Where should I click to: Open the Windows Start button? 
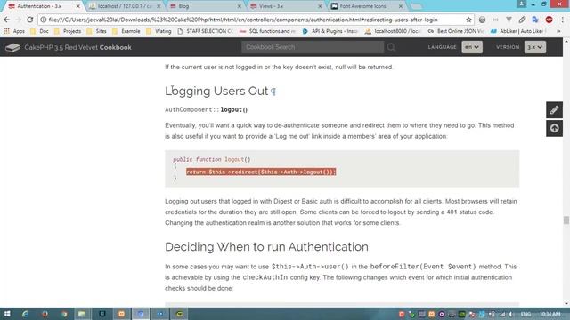click(x=7, y=314)
